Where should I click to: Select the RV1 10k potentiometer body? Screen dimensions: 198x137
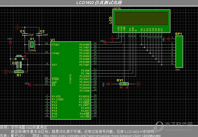(x=124, y=84)
